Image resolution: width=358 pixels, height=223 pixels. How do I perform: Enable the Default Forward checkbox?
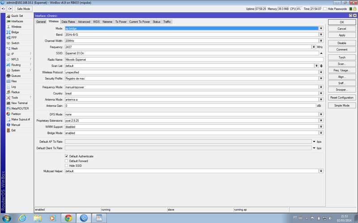66,161
